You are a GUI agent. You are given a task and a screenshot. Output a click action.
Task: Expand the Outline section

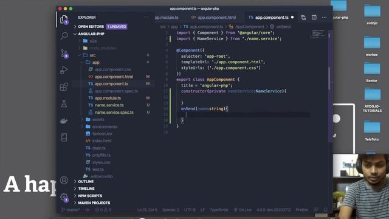[x=86, y=181]
